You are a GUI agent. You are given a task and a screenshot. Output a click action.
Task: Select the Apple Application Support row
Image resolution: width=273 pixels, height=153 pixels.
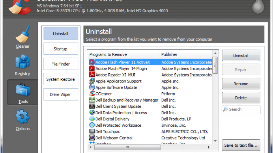point(150,81)
